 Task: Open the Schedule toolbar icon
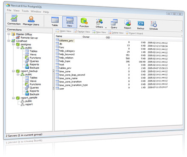pyautogui.click(x=153, y=25)
